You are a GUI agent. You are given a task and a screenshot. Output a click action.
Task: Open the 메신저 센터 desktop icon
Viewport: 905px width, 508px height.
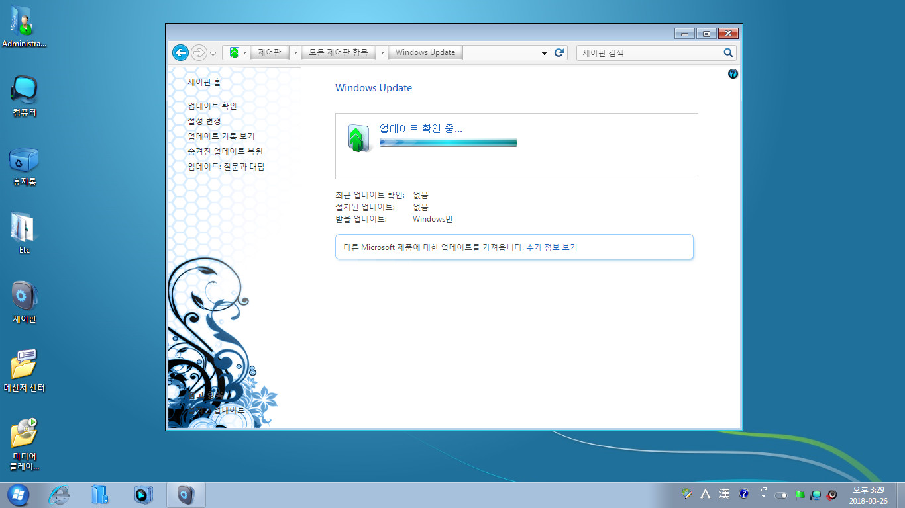(25, 372)
